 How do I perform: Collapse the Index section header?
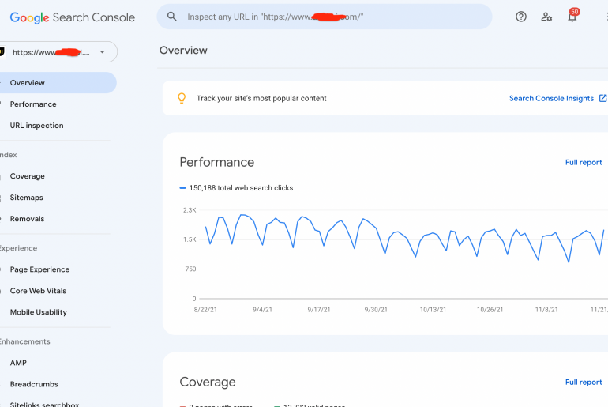click(x=8, y=155)
